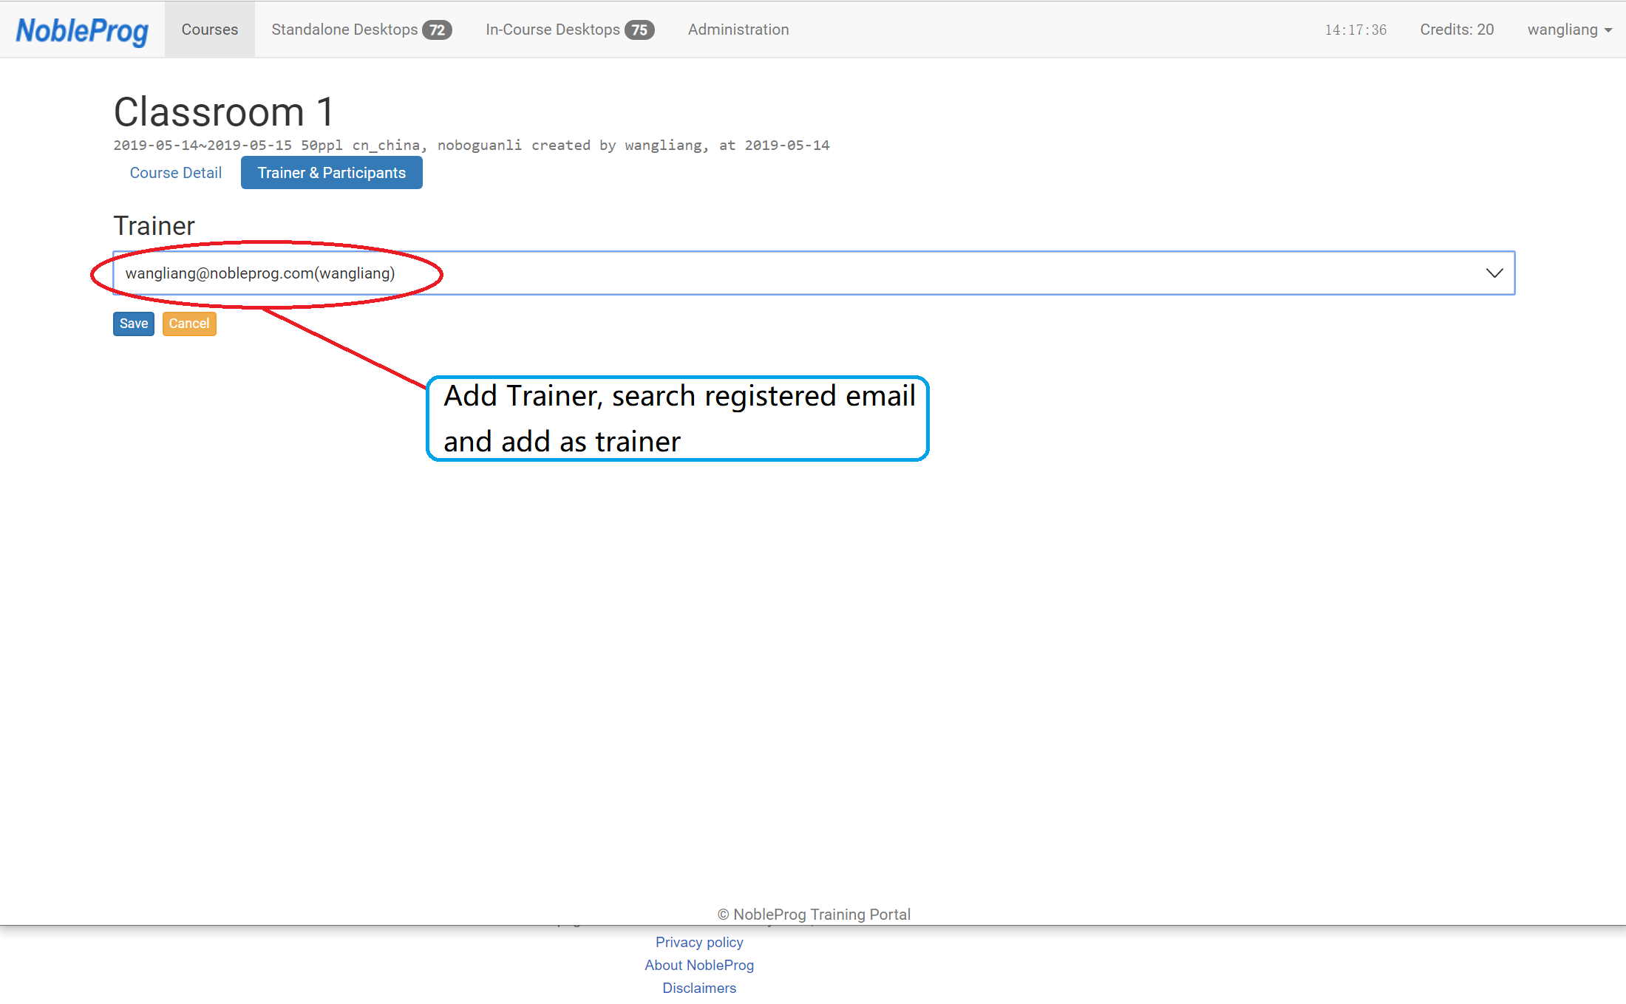Expand the wangliang user dropdown
1626x1004 pixels.
[x=1562, y=30]
